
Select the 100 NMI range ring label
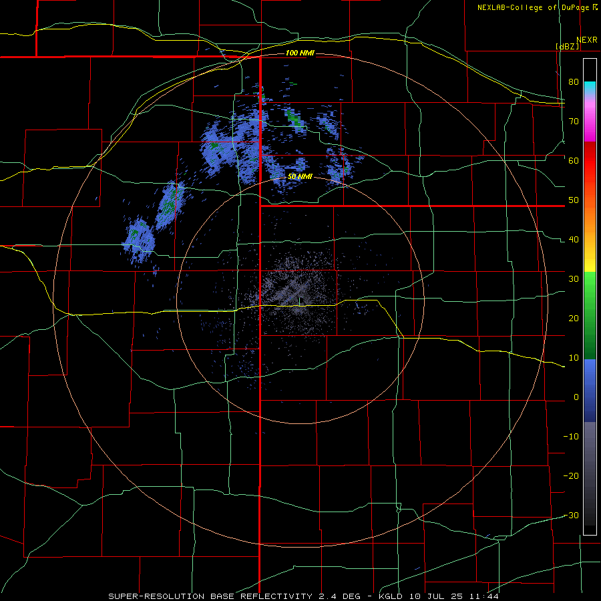[x=300, y=53]
